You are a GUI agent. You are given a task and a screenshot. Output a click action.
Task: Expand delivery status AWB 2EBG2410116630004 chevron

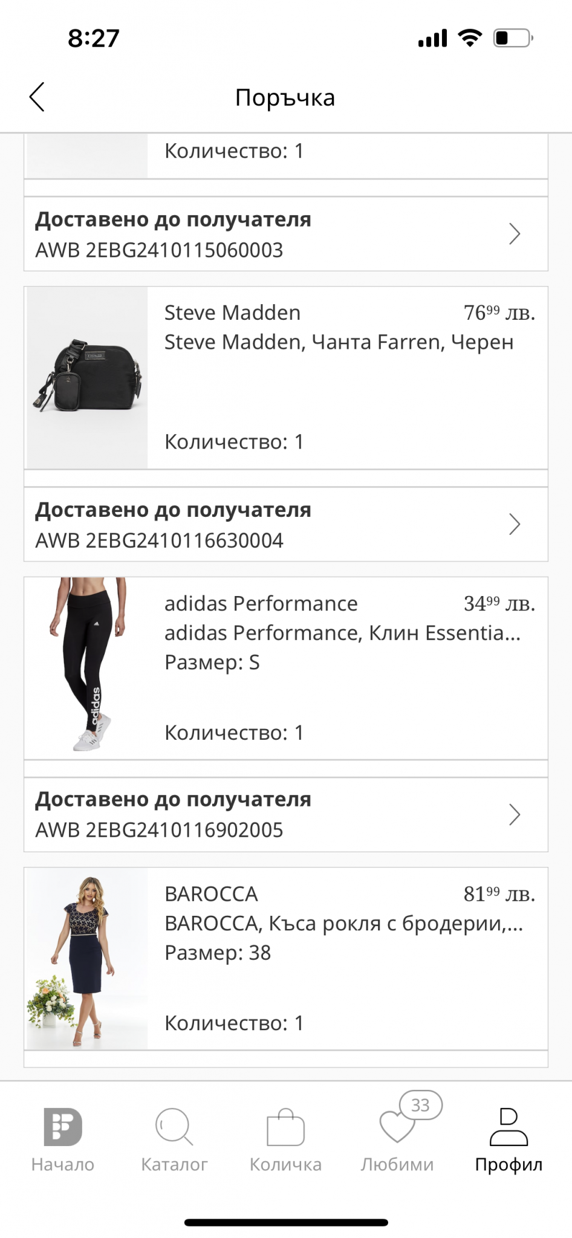pyautogui.click(x=515, y=524)
